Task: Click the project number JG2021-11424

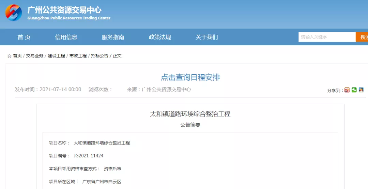Action: point(88,156)
